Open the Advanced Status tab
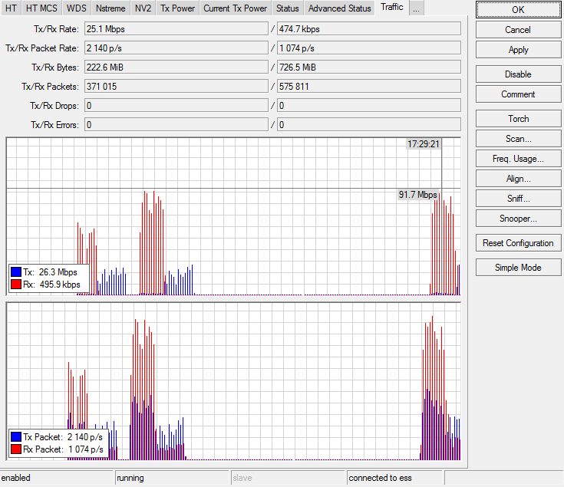This screenshot has width=564, height=487. tap(339, 8)
